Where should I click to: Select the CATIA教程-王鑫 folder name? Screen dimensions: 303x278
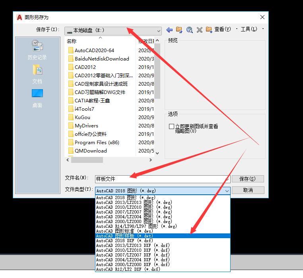click(x=92, y=101)
